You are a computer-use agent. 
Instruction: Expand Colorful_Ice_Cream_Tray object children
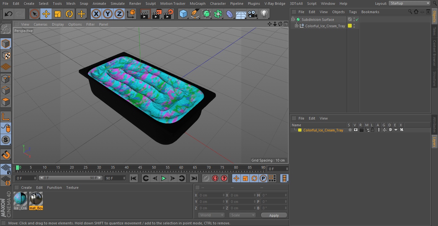tap(297, 26)
